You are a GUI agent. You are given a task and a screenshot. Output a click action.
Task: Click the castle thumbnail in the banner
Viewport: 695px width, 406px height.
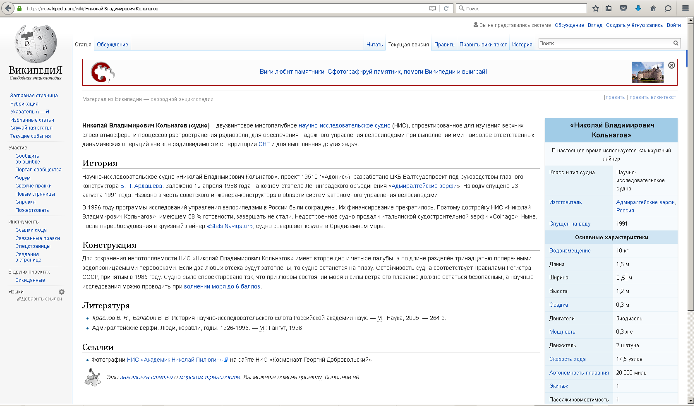(647, 72)
